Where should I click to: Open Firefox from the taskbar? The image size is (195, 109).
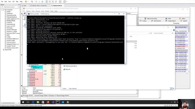click(x=48, y=102)
